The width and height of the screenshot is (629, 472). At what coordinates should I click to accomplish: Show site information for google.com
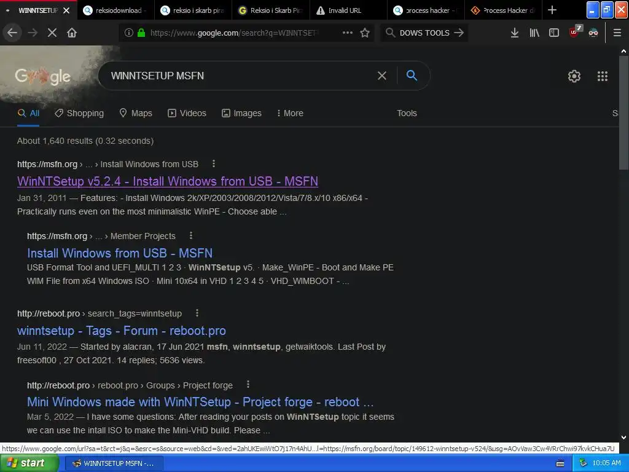(x=128, y=33)
